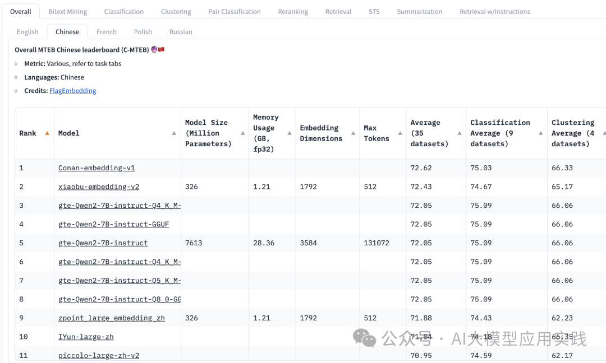Open the Conan-embedding-v1 model link
This screenshot has width=606, height=363.
pyautogui.click(x=97, y=168)
